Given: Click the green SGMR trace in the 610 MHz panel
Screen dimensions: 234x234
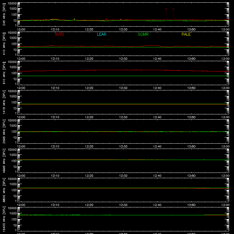Looking at the screenshot, I should (x=123, y=76).
